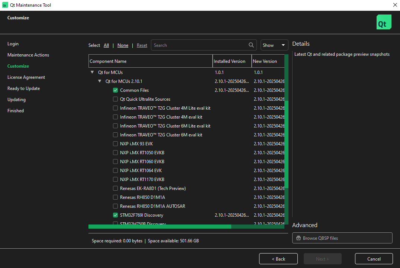Collapse the Qt for MCUs 2.10.1 branch
Screen dimensions: 400x268
(x=100, y=81)
